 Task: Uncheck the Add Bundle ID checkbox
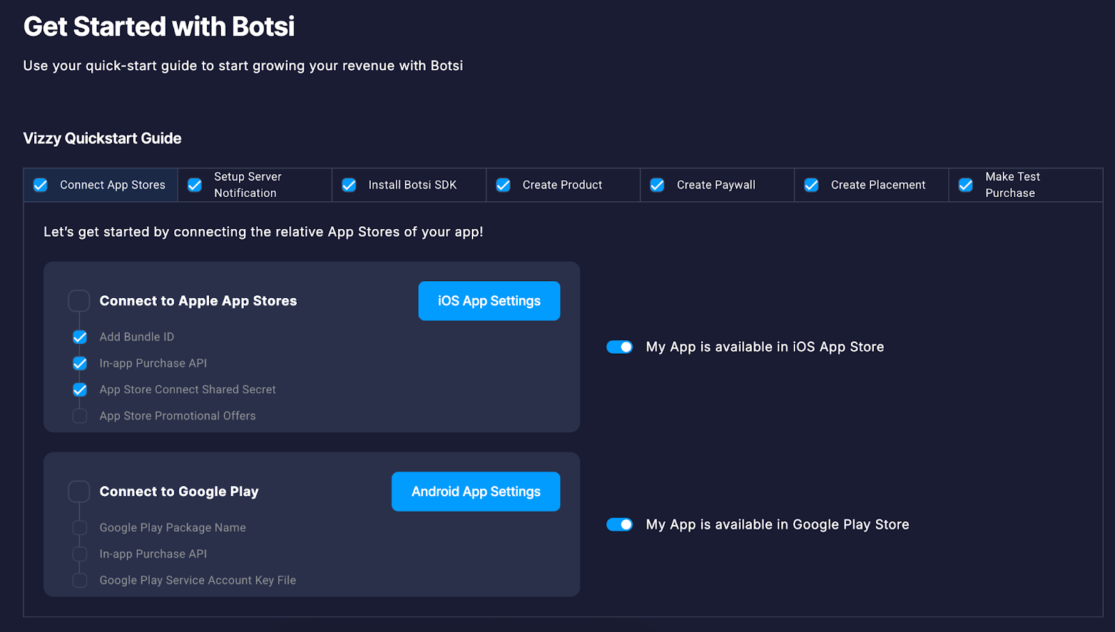pos(80,337)
